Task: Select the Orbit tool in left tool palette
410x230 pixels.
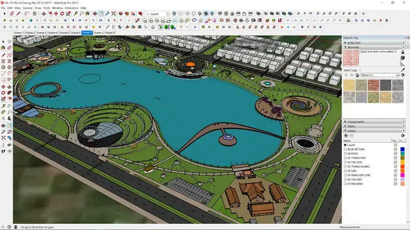Action: tap(3, 126)
